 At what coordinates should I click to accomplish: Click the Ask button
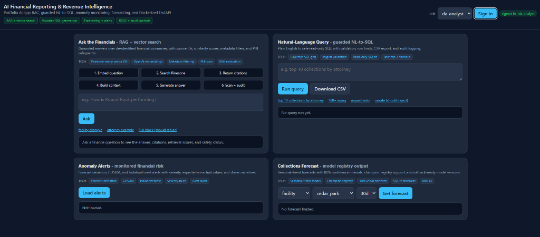pyautogui.click(x=86, y=119)
